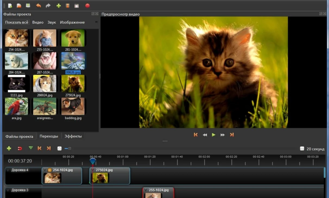Expand the file filter overflow chevron
The height and width of the screenshot is (198, 329).
click(96, 22)
